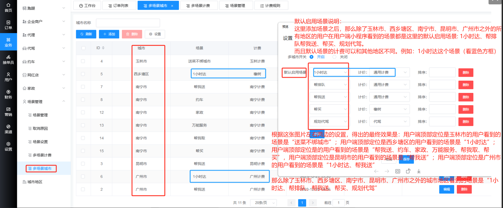
Task: Click 删除 in the 规划代驾 scene row
Action: click(x=466, y=122)
